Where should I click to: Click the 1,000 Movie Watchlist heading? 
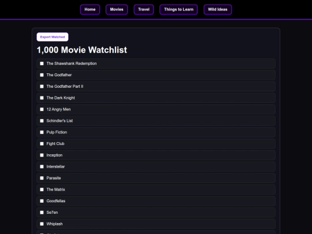point(82,50)
